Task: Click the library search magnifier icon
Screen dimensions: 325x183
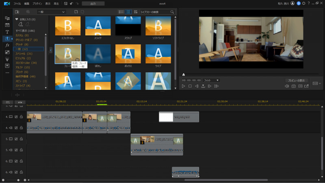Action: pos(172,12)
